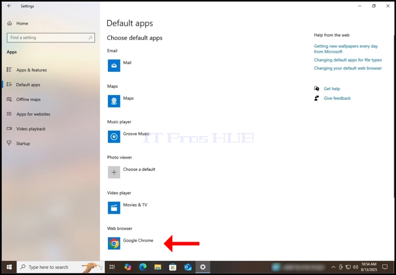Open the notification center icon
This screenshot has height=275, width=396.
[x=385, y=267]
